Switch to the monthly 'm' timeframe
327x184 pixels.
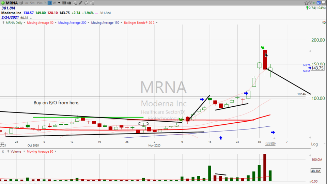click(27, 3)
